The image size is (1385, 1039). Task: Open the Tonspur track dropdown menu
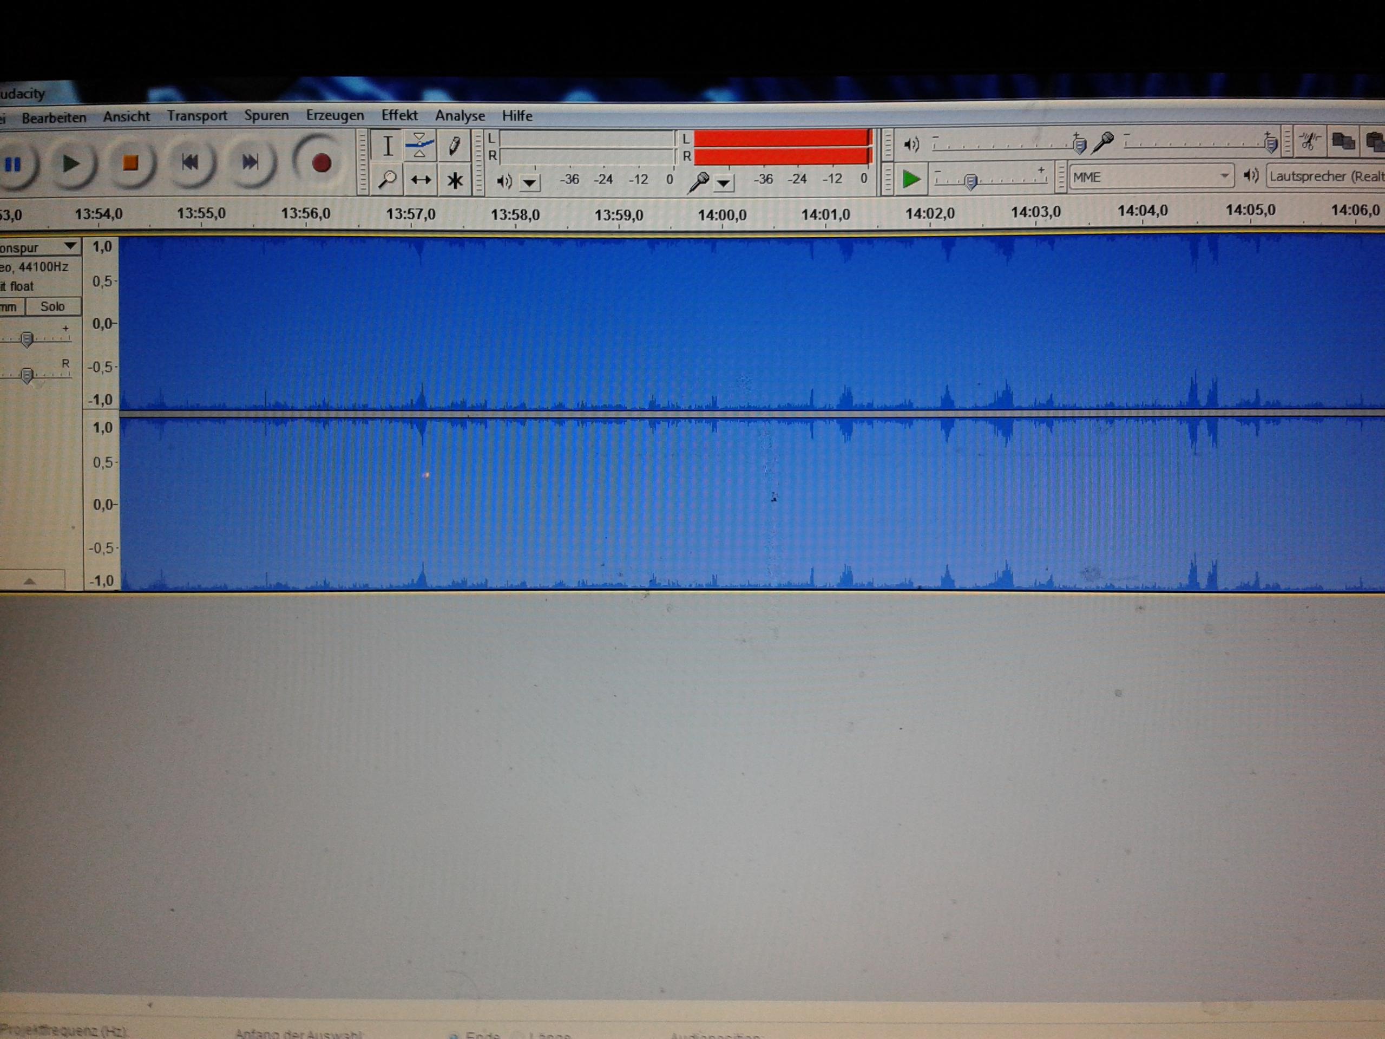(x=70, y=246)
